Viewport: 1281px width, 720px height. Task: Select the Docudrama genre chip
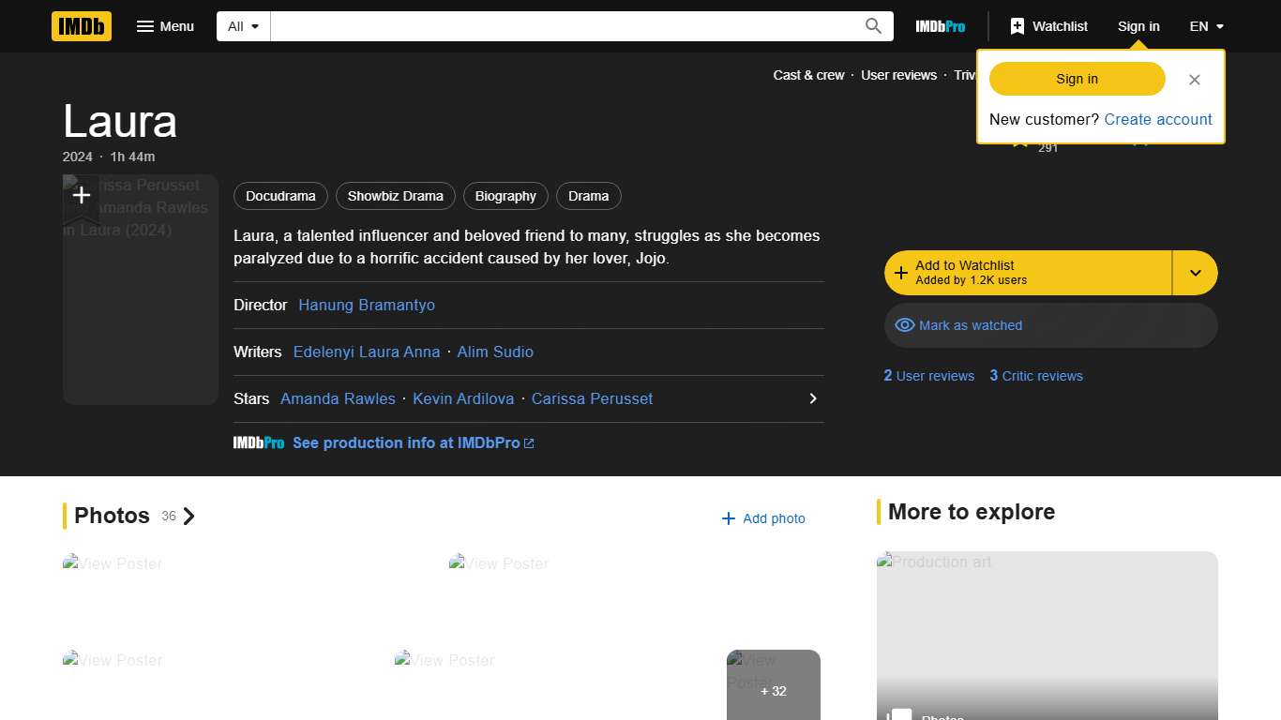[x=280, y=196]
